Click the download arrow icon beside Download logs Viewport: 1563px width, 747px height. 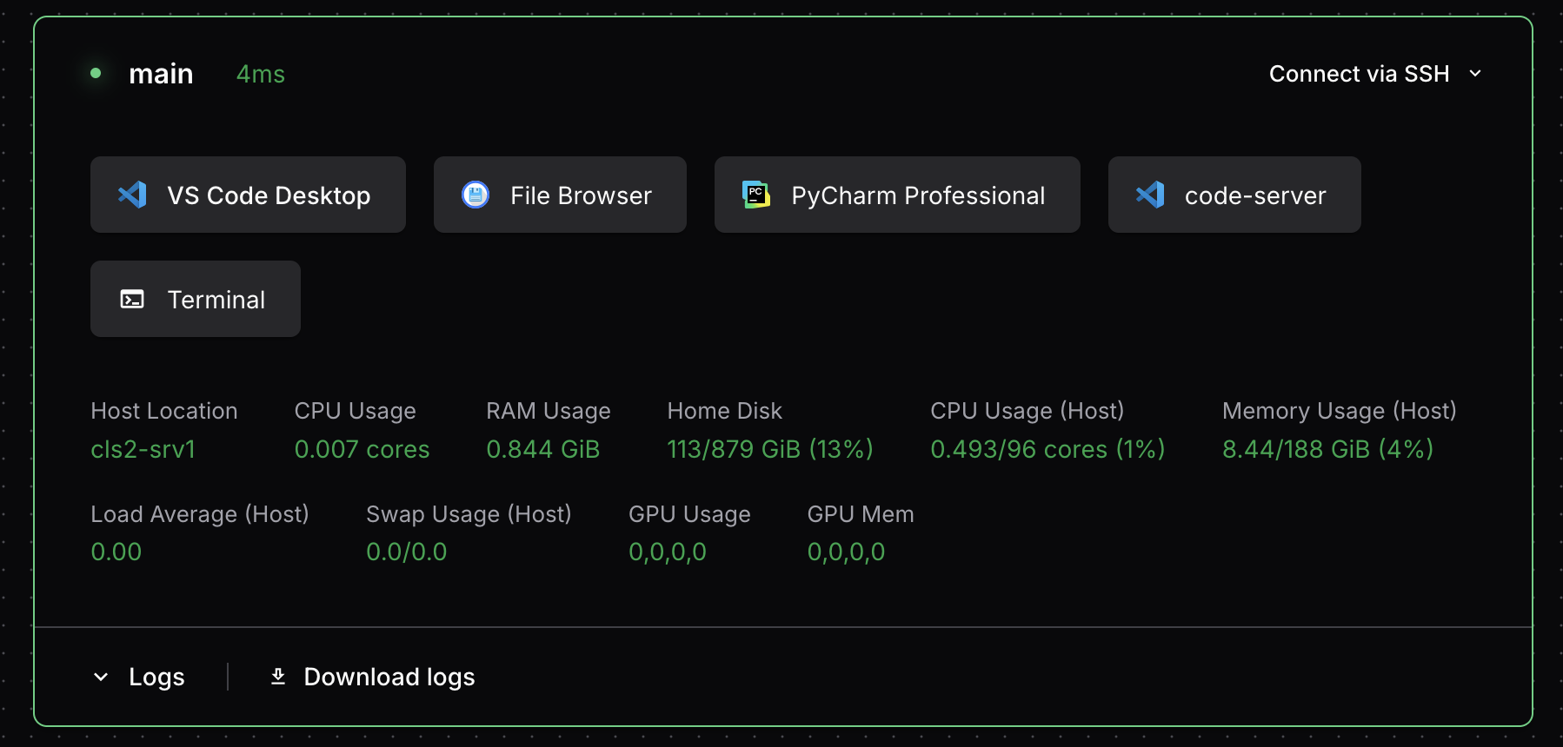278,676
